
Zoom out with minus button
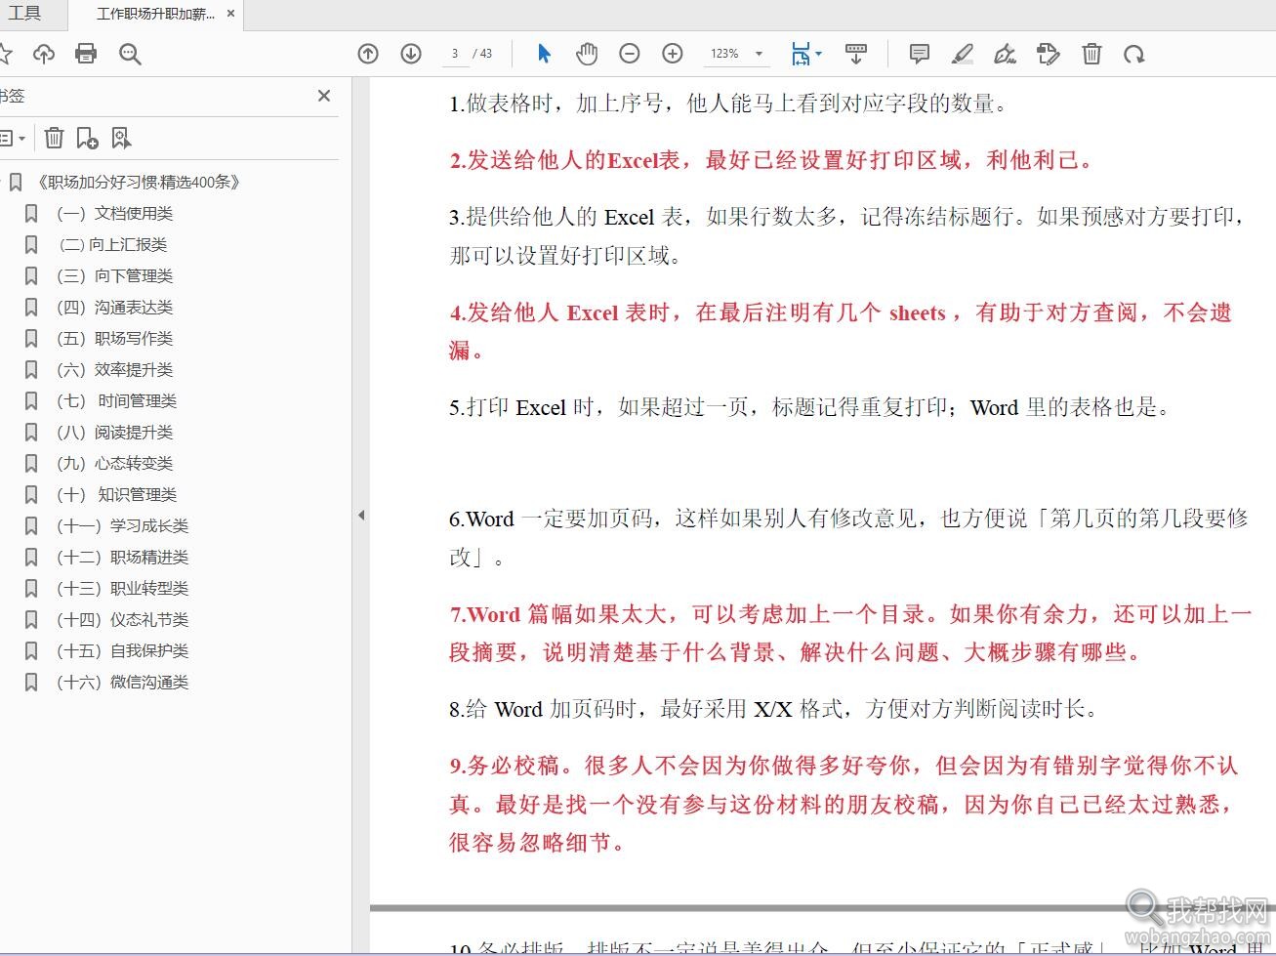[630, 54]
